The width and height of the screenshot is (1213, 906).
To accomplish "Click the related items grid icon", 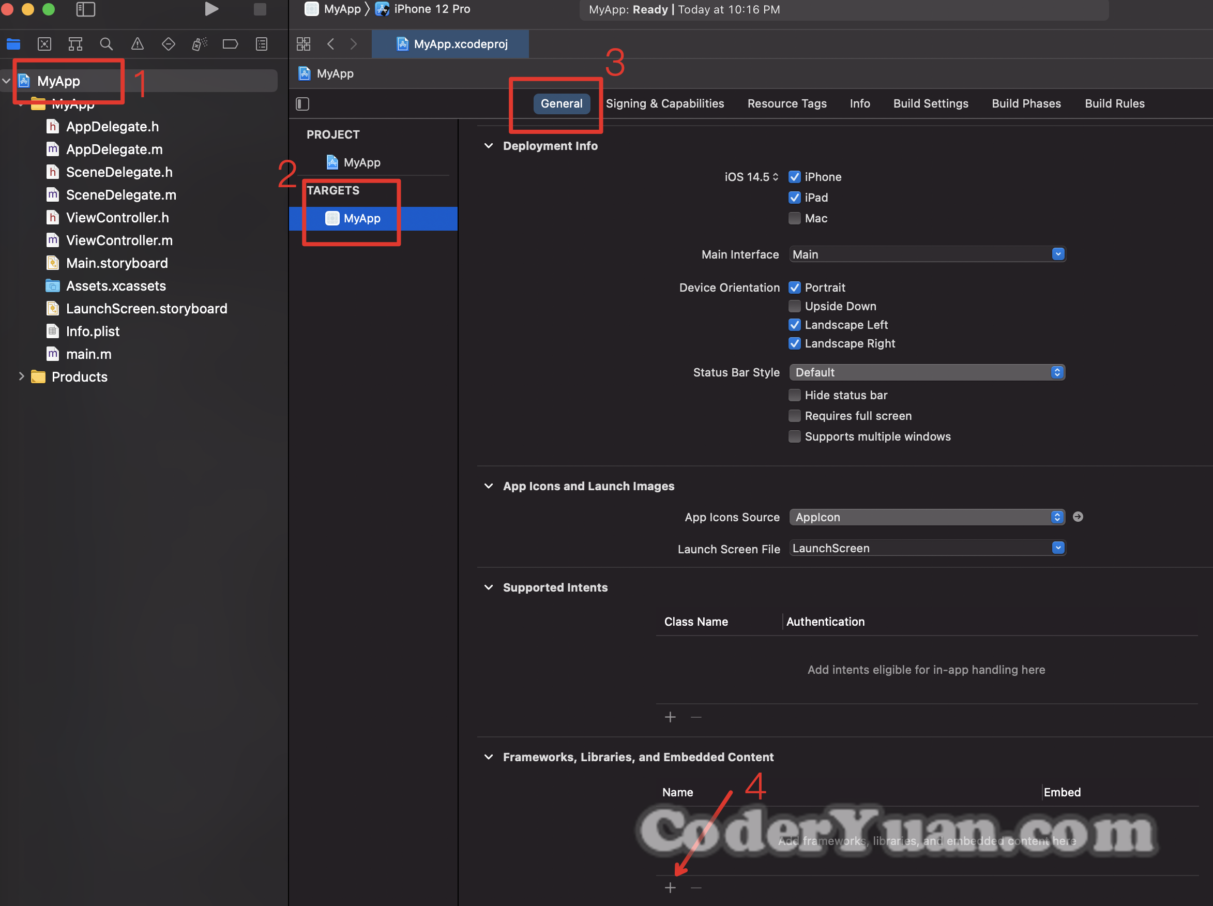I will [303, 44].
